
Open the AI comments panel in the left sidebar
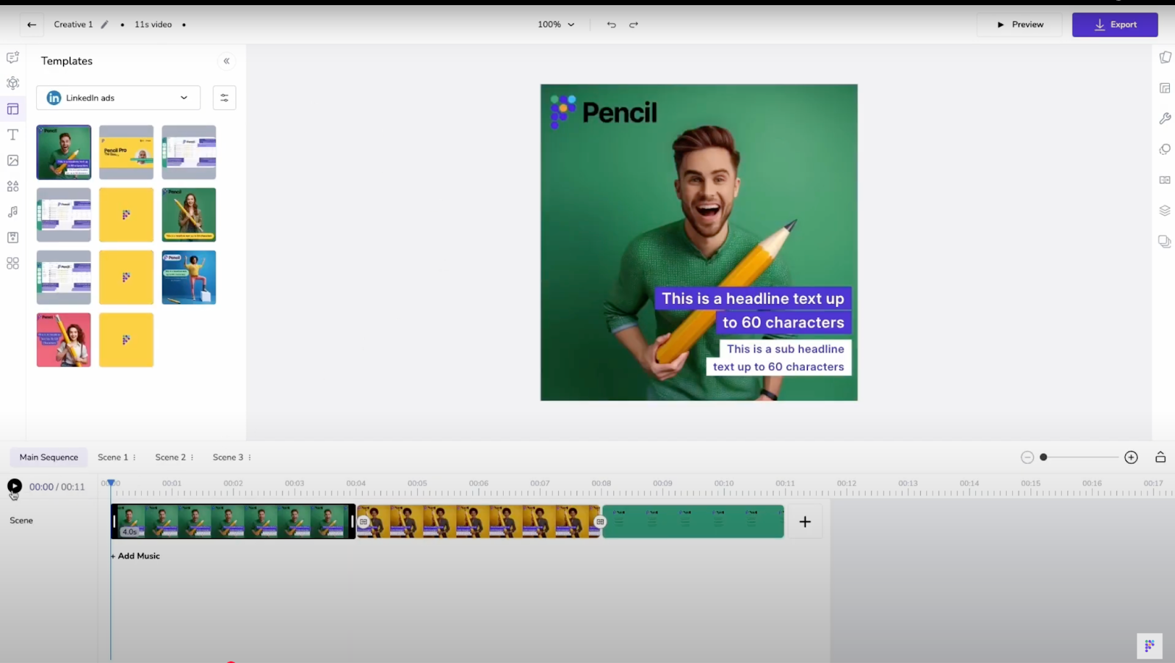[x=12, y=57]
